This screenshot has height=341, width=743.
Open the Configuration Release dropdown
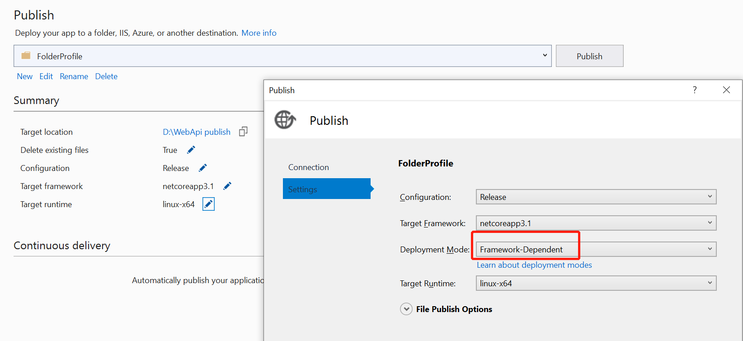point(596,197)
